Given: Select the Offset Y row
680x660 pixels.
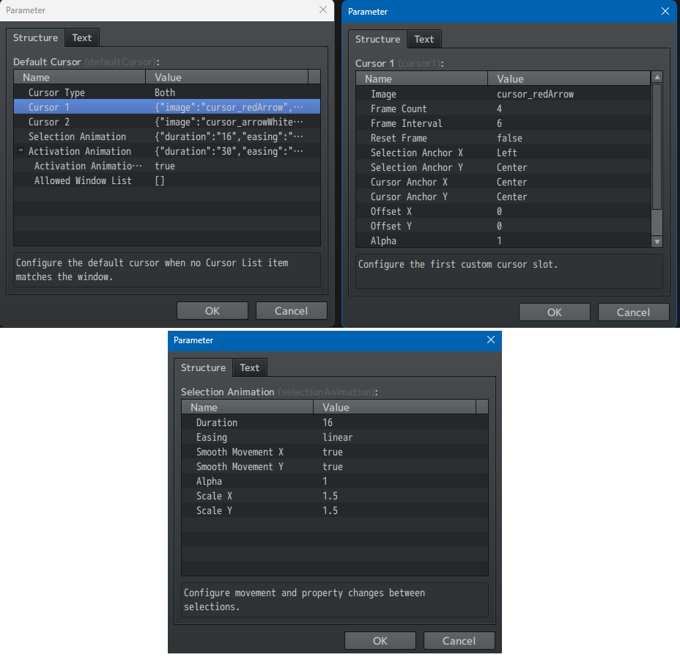Looking at the screenshot, I should (x=503, y=226).
